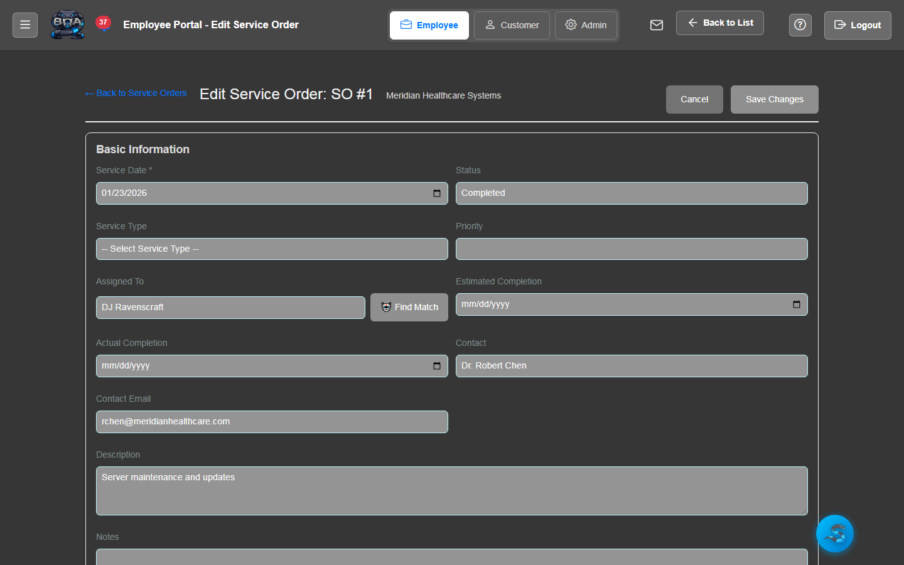
Task: Log out using the Logout button
Action: (858, 25)
